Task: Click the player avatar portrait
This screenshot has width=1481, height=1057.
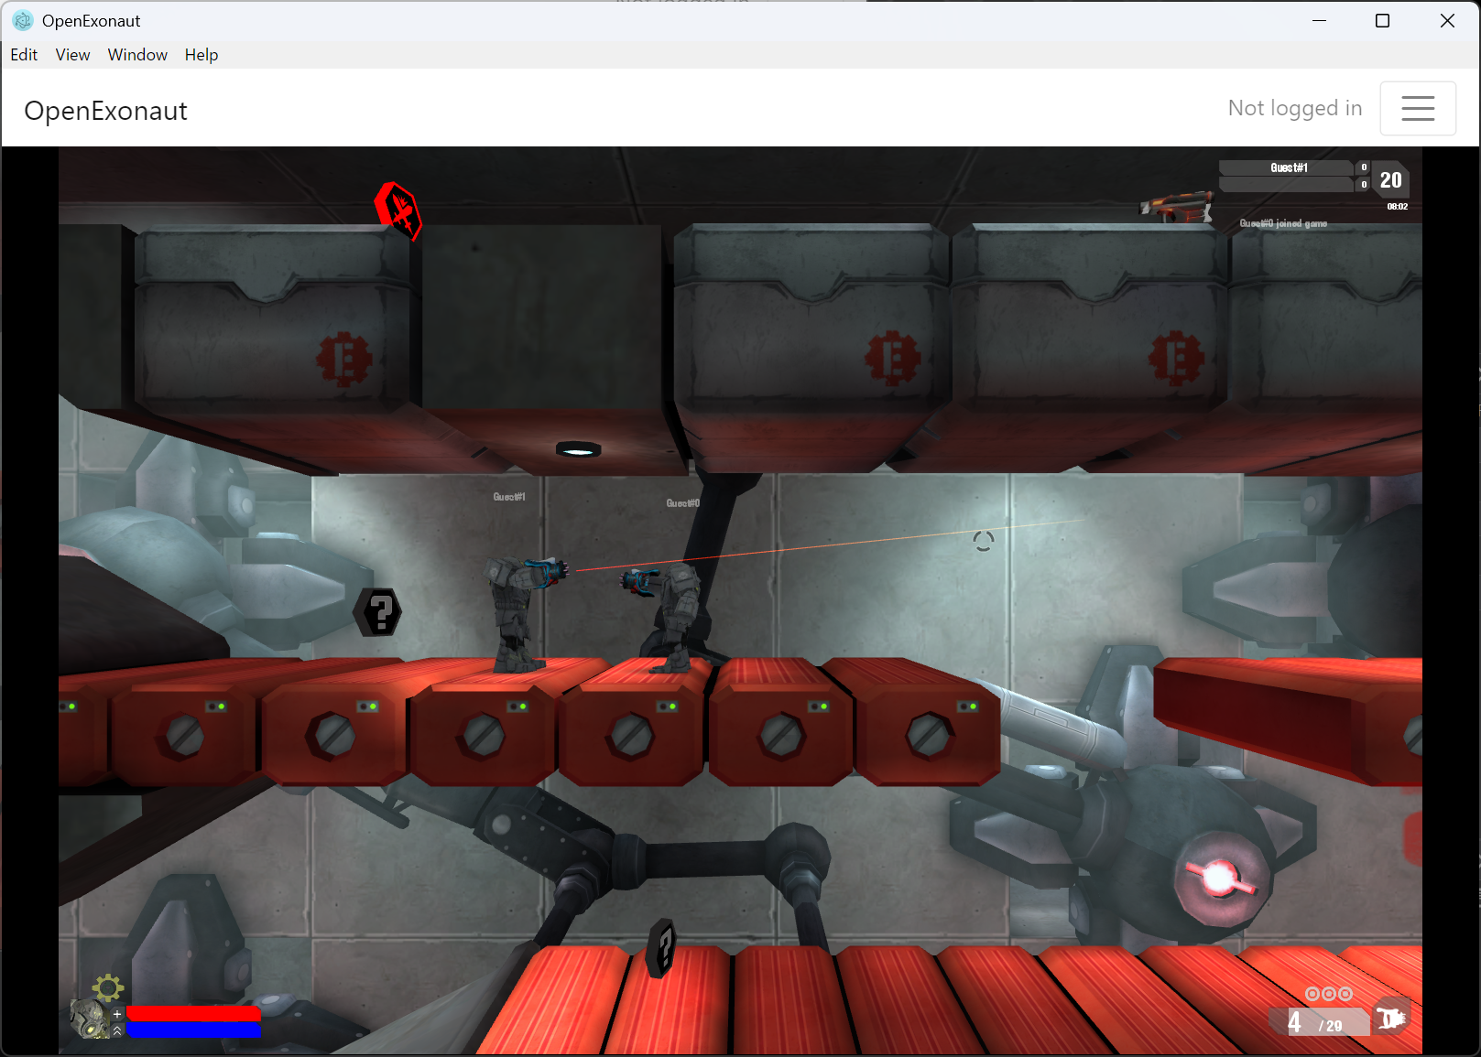Action: tap(90, 1019)
